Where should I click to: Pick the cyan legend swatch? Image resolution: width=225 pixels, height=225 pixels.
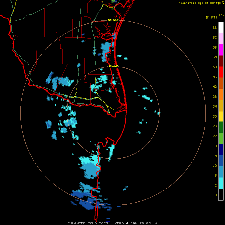[x=221, y=183]
